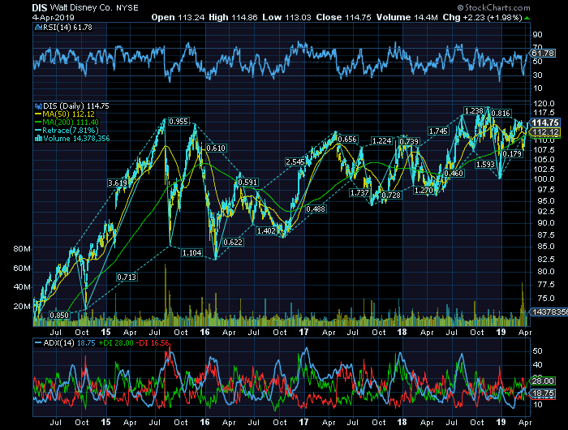
Task: Click the 1.238 retracement label
Action: [x=474, y=111]
